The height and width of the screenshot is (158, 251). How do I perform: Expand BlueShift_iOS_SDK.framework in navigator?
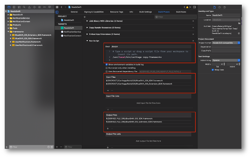[x=11, y=38]
